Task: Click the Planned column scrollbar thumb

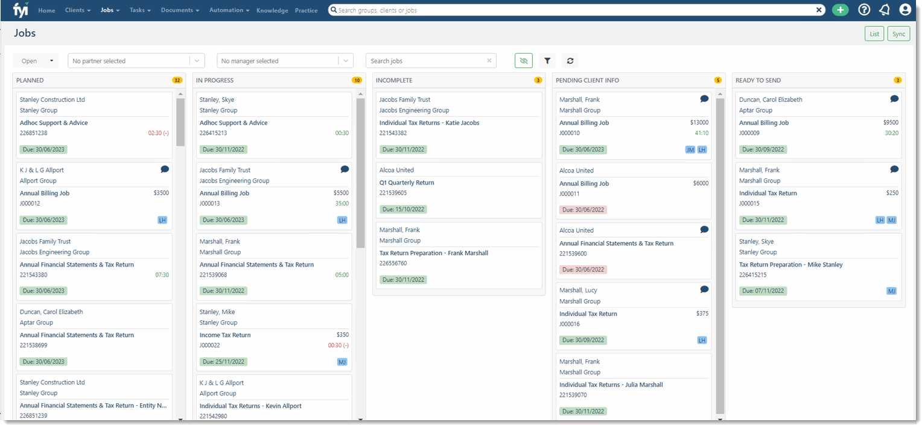Action: (180, 122)
